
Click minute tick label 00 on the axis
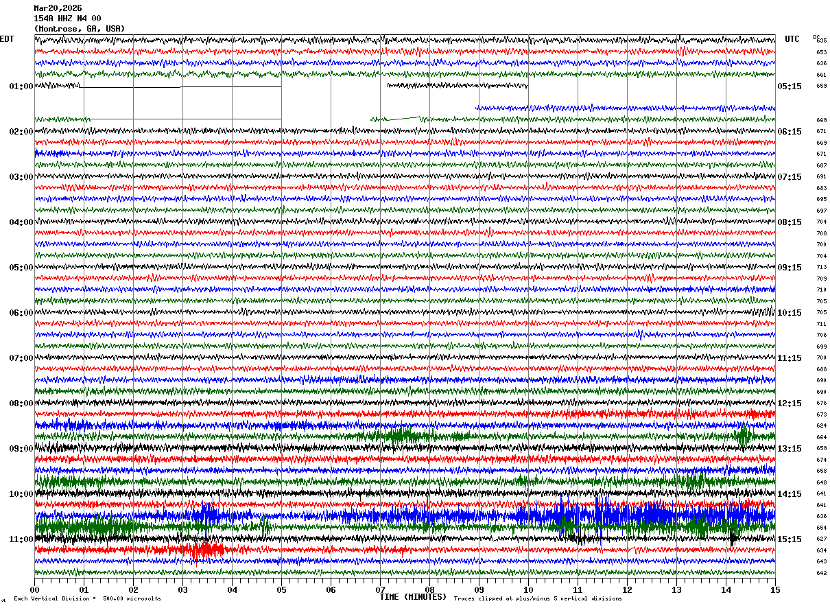pos(34,589)
